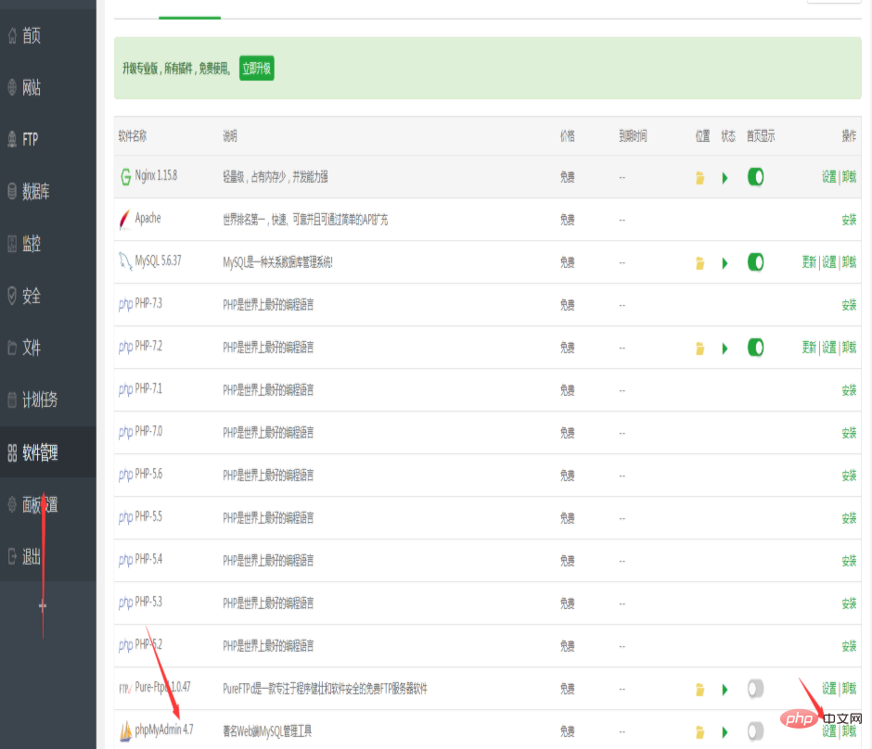872x749 pixels.
Task: Turn on homepage display toggle for phpMyAdmin
Action: click(755, 731)
